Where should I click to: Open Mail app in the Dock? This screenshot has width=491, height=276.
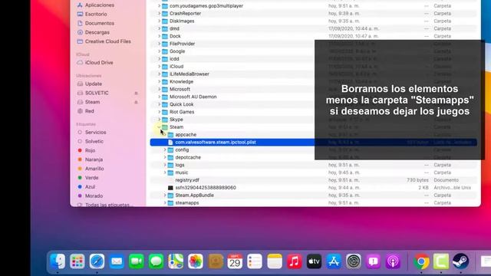coord(117,261)
